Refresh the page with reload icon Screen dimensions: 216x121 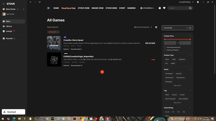pyautogui.click(x=40, y=2)
